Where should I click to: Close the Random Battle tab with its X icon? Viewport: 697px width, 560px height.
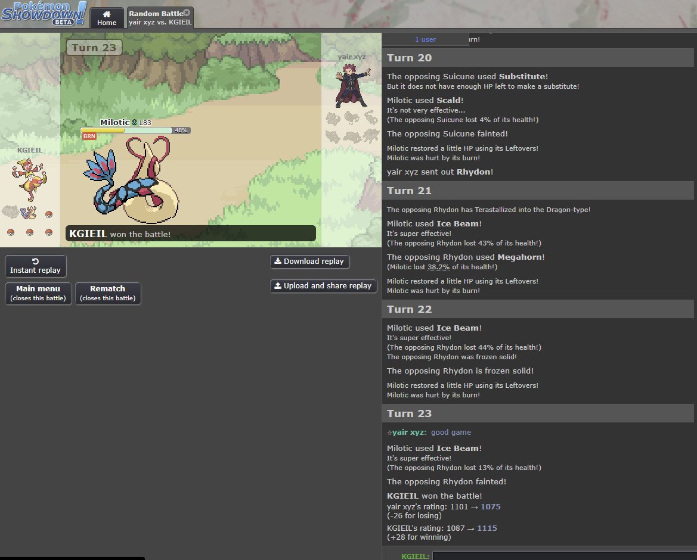click(x=187, y=13)
